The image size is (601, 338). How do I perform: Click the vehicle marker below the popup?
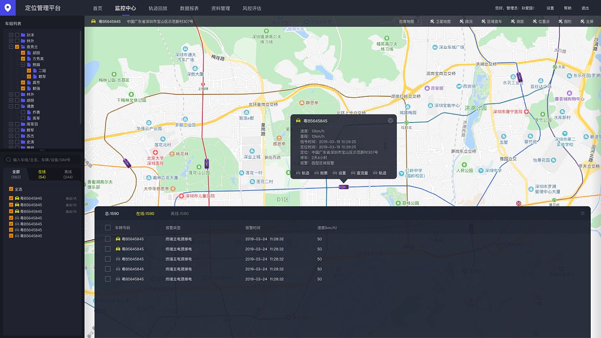[x=344, y=187]
